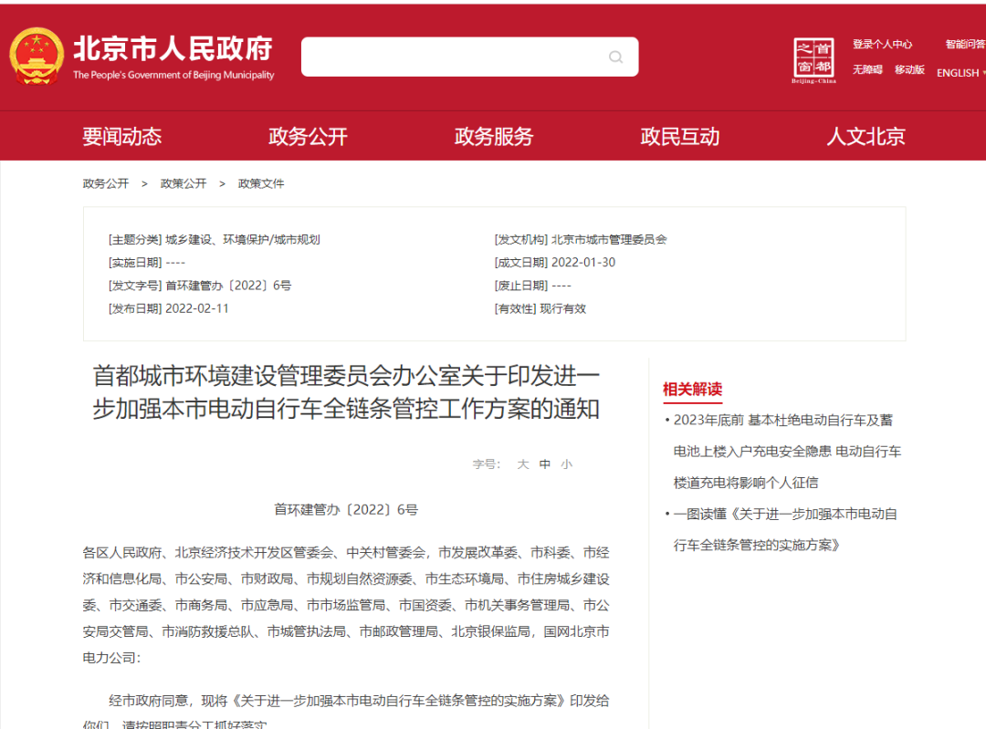Image resolution: width=986 pixels, height=729 pixels.
Task: Open the 人文北京 navigation menu
Action: [x=865, y=136]
